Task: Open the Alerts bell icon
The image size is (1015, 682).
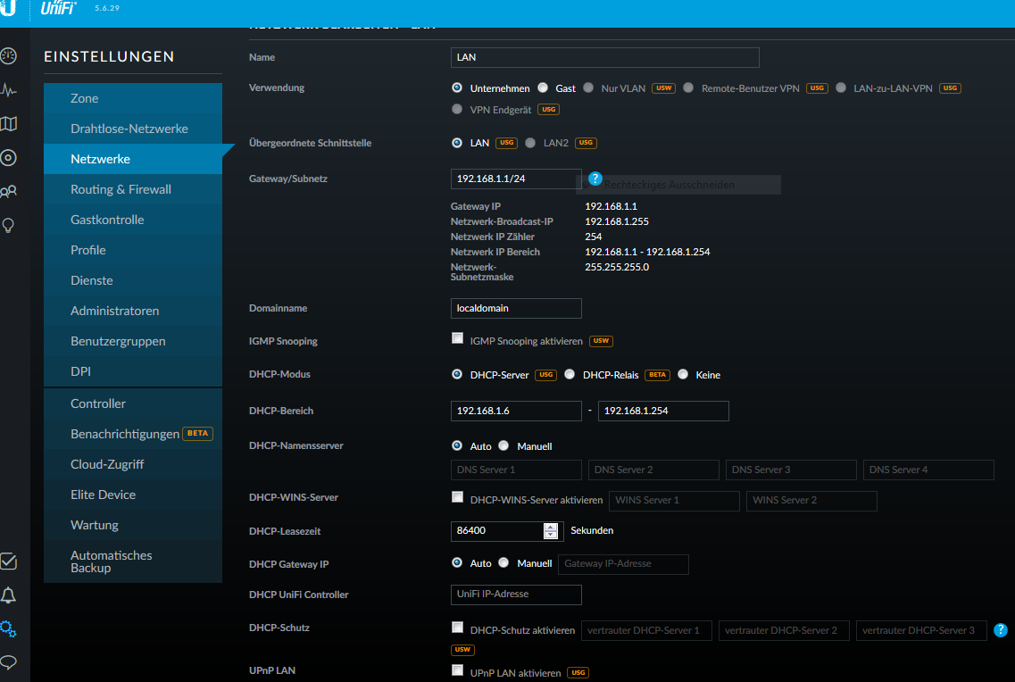Action: click(8, 595)
